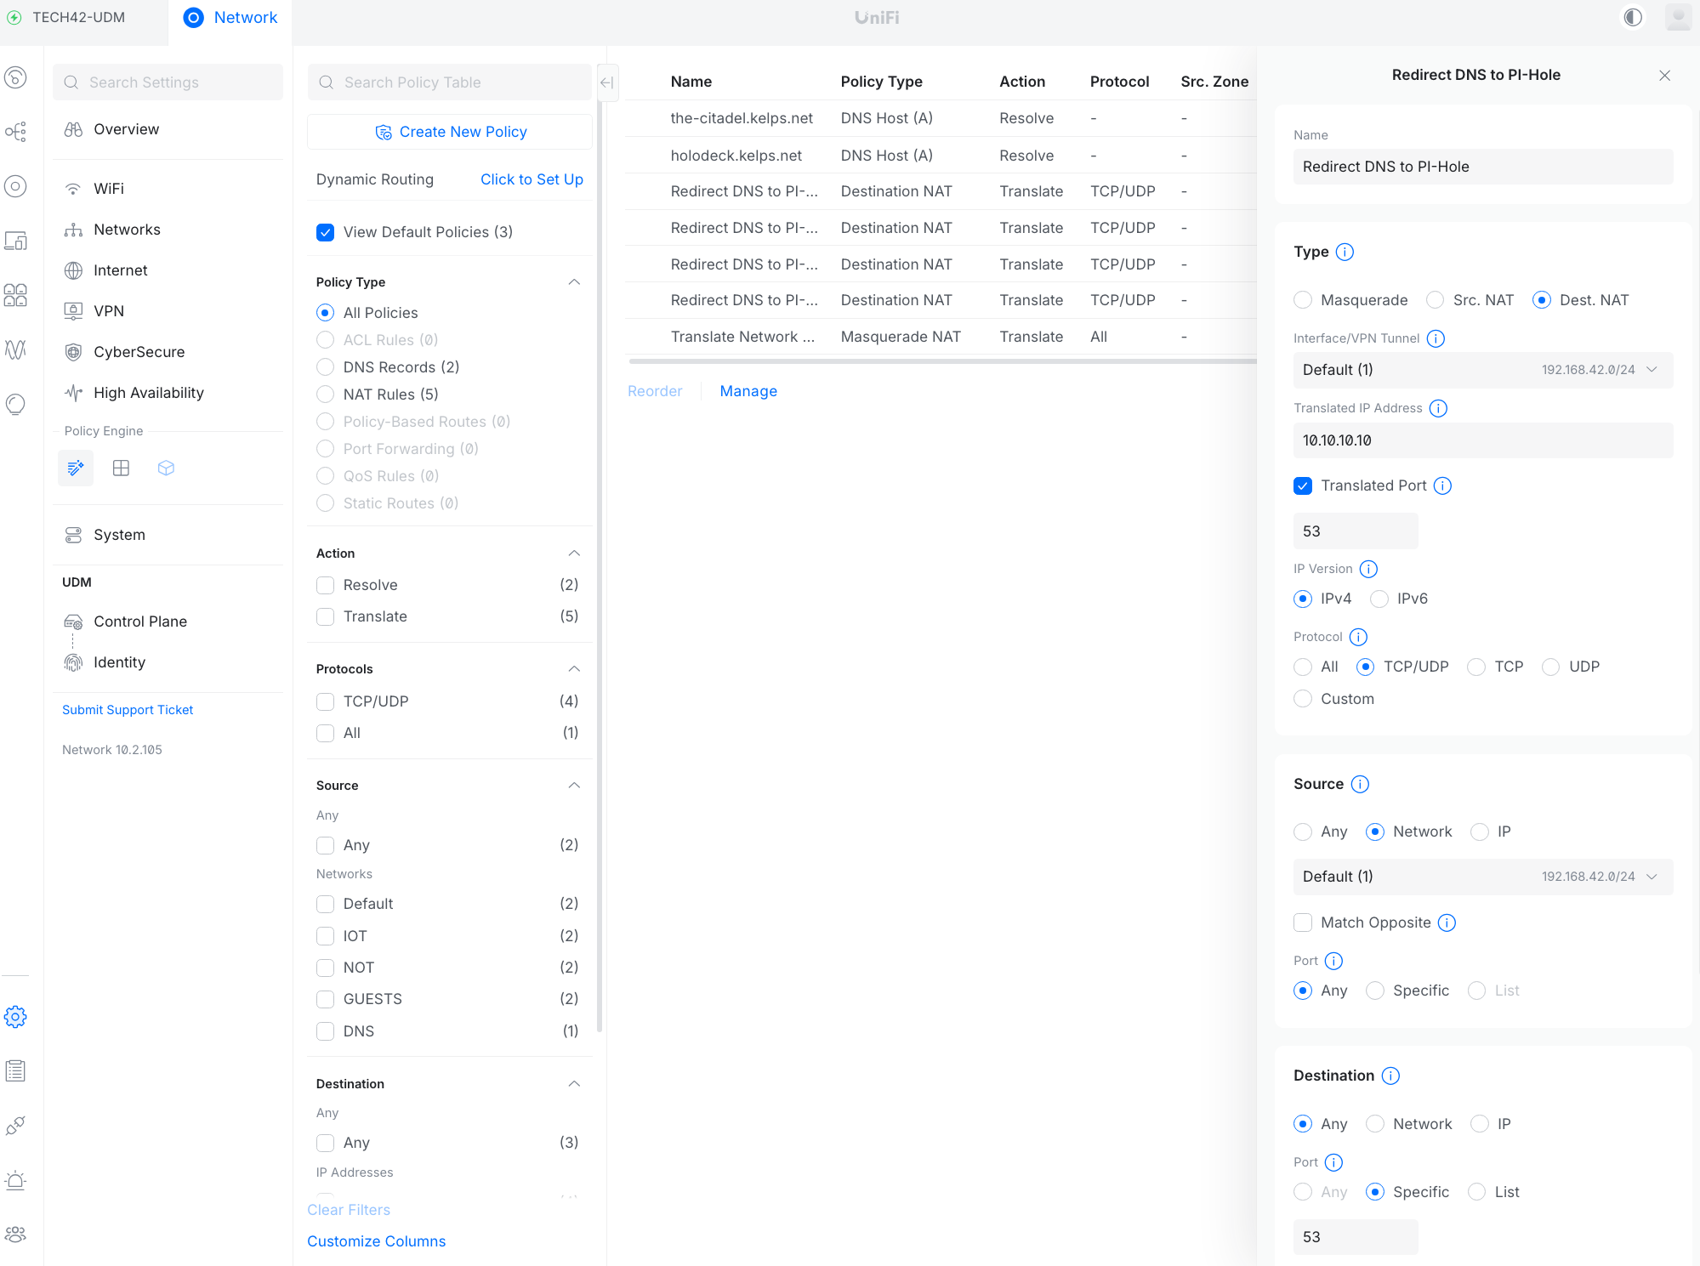The height and width of the screenshot is (1266, 1700).
Task: Click the info icon beside Match Opposite
Action: pyautogui.click(x=1447, y=923)
